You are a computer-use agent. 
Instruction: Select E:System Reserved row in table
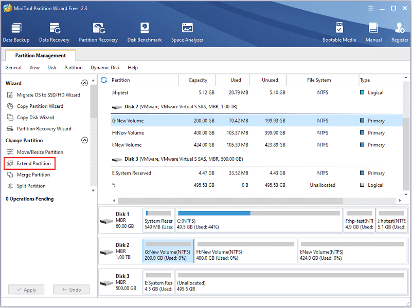[x=257, y=173]
